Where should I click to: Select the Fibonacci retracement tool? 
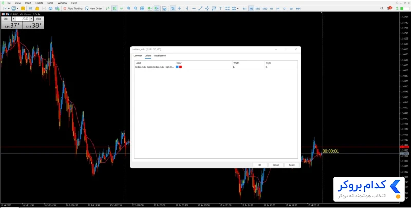tap(214, 8)
